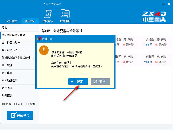Switch to the 题库学习 tab
The height and width of the screenshot is (130, 173).
coord(30,21)
